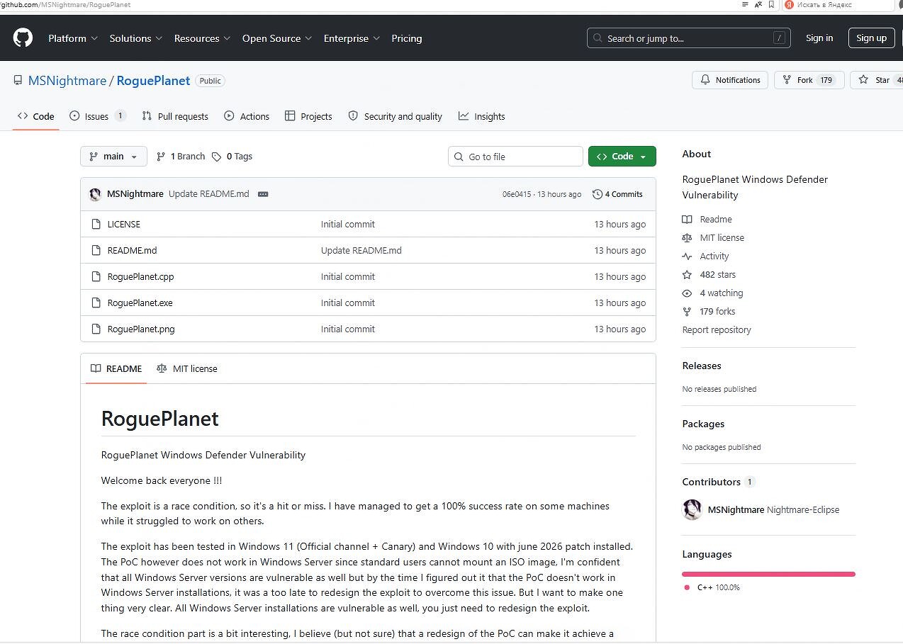Screen dimensions: 903x644
Task: Click the C++ language bar
Action: click(768, 574)
